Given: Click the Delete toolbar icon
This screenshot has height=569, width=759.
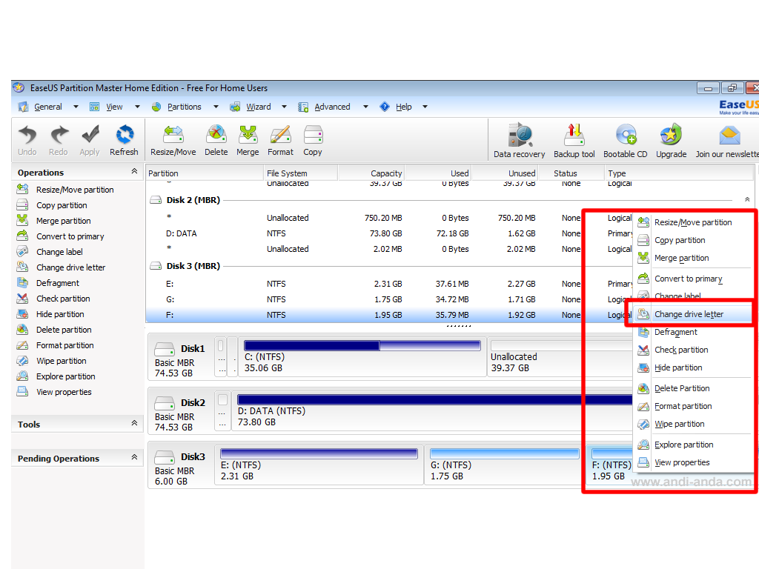Looking at the screenshot, I should tap(216, 139).
